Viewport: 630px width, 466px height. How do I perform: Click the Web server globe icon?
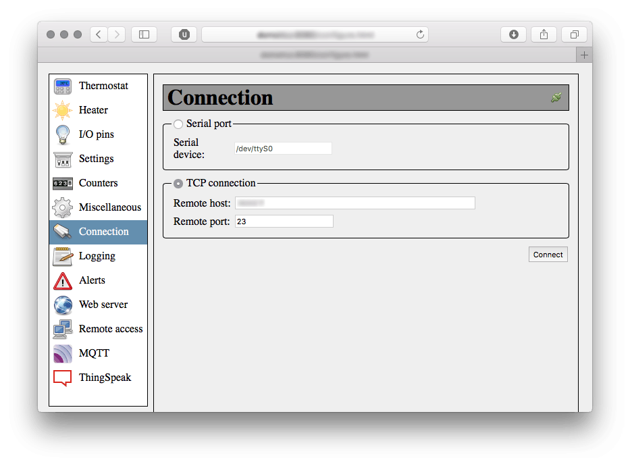point(63,305)
